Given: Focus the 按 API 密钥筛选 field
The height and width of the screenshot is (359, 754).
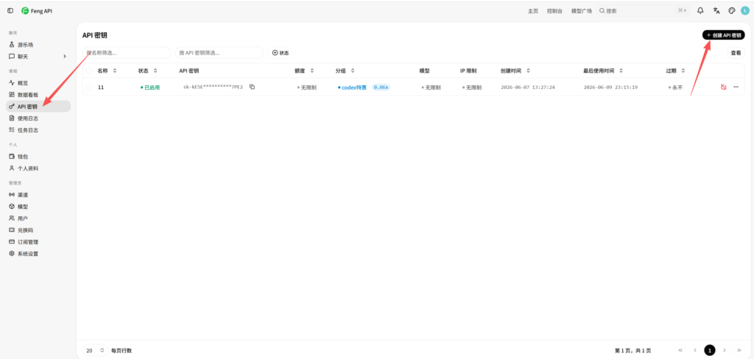Looking at the screenshot, I should [219, 53].
